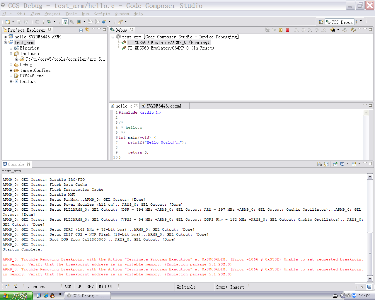Click the status bar icon left of Licensed
The height and width of the screenshot is (300, 375).
point(16,287)
